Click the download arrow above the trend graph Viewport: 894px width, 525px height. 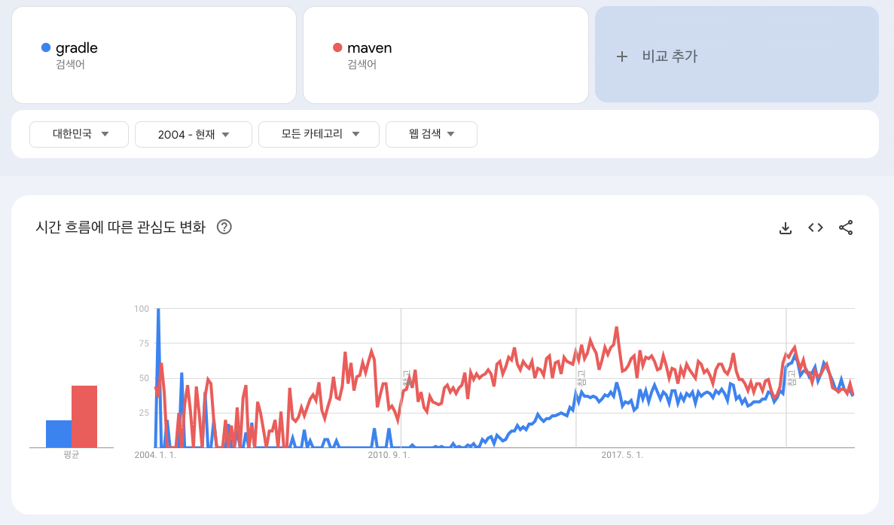(x=786, y=227)
